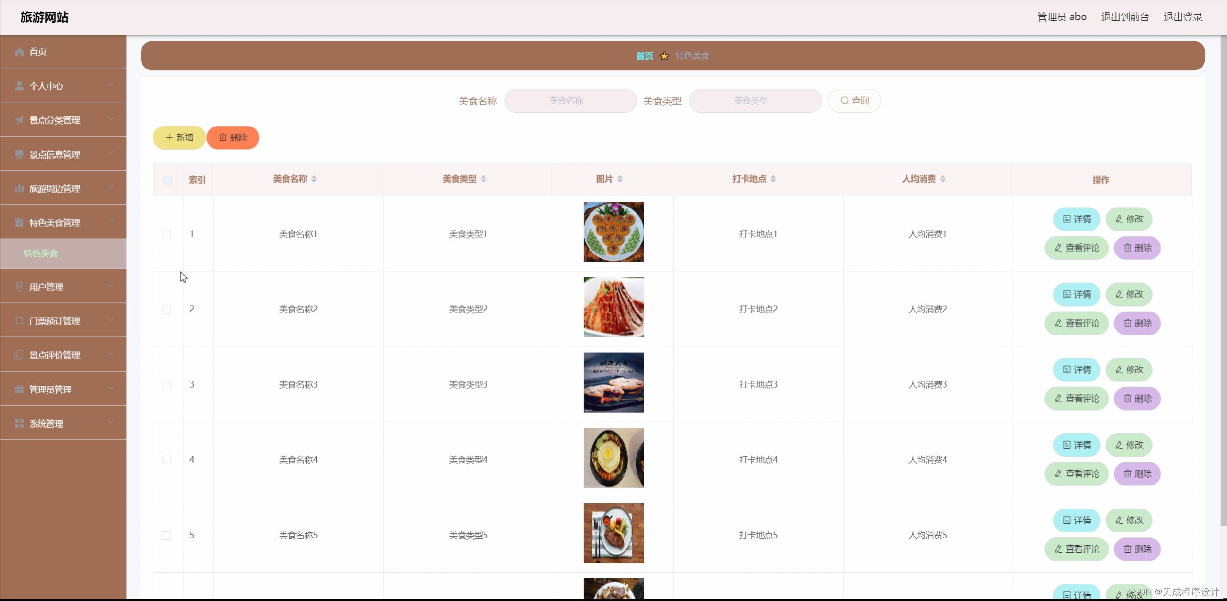Click the grid icon beside 系统管理
This screenshot has height=601, width=1227.
pos(19,423)
